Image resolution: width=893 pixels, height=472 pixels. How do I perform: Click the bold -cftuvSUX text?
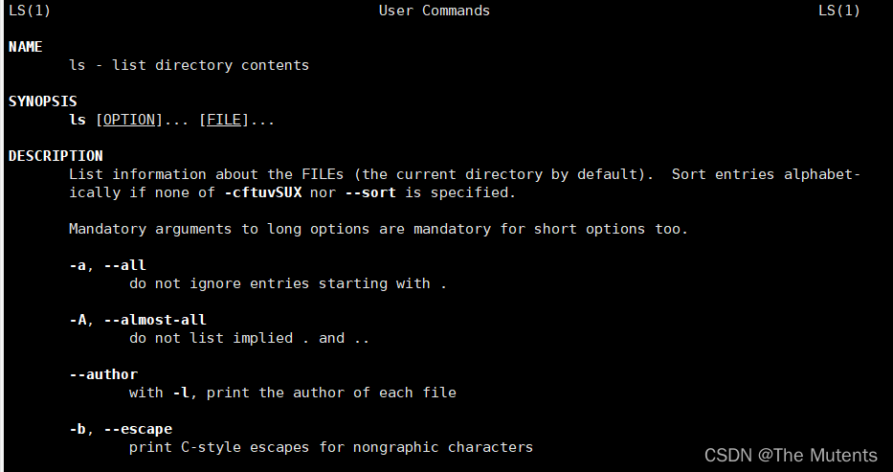263,192
